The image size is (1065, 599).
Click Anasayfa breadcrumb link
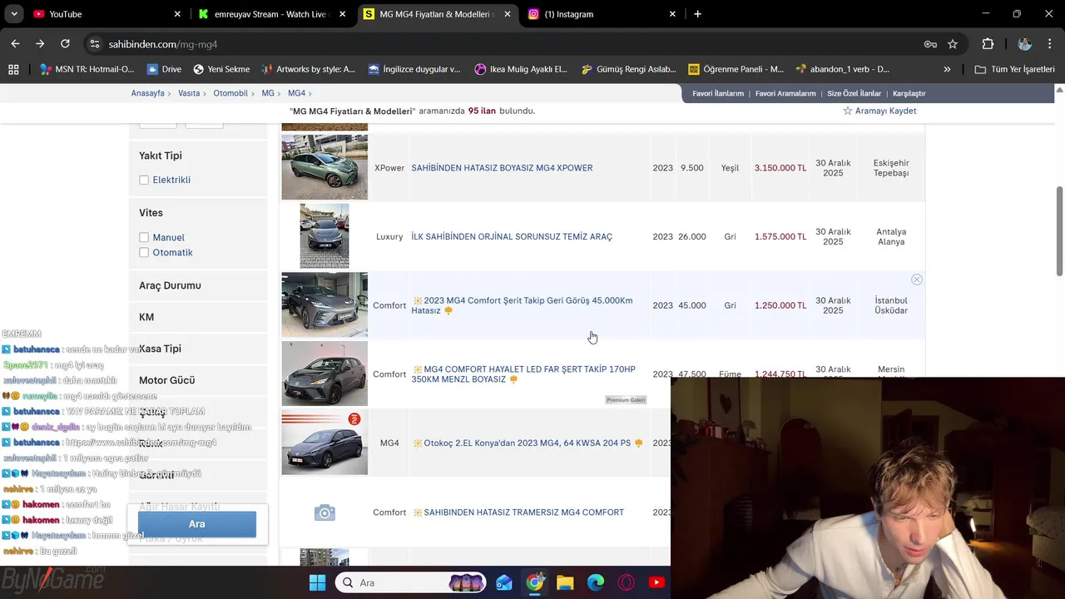[148, 93]
